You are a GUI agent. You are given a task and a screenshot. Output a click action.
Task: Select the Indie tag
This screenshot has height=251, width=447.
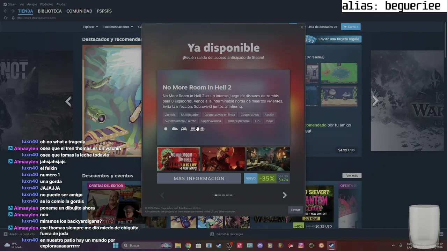coord(269,121)
